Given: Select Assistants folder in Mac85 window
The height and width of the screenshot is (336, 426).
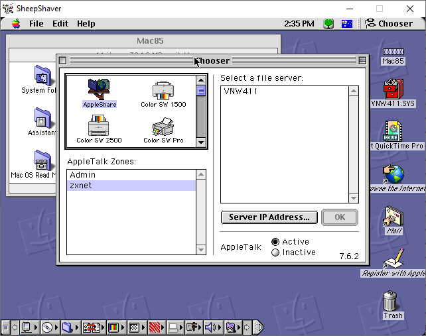Looking at the screenshot, I should click(43, 117).
